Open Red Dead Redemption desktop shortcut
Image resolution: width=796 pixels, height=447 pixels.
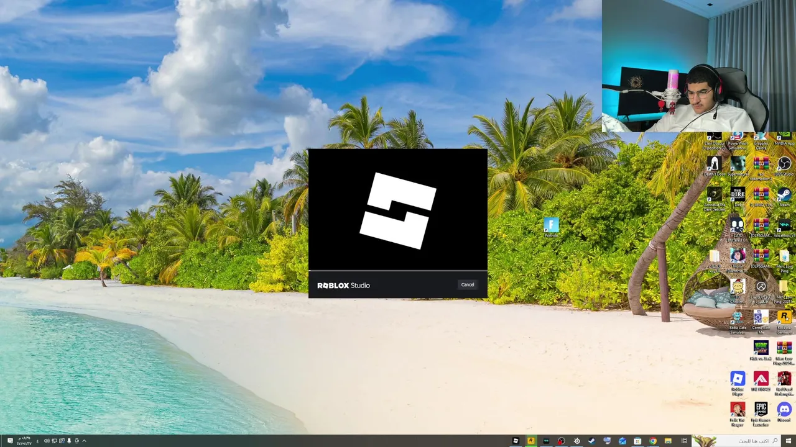[x=784, y=383]
